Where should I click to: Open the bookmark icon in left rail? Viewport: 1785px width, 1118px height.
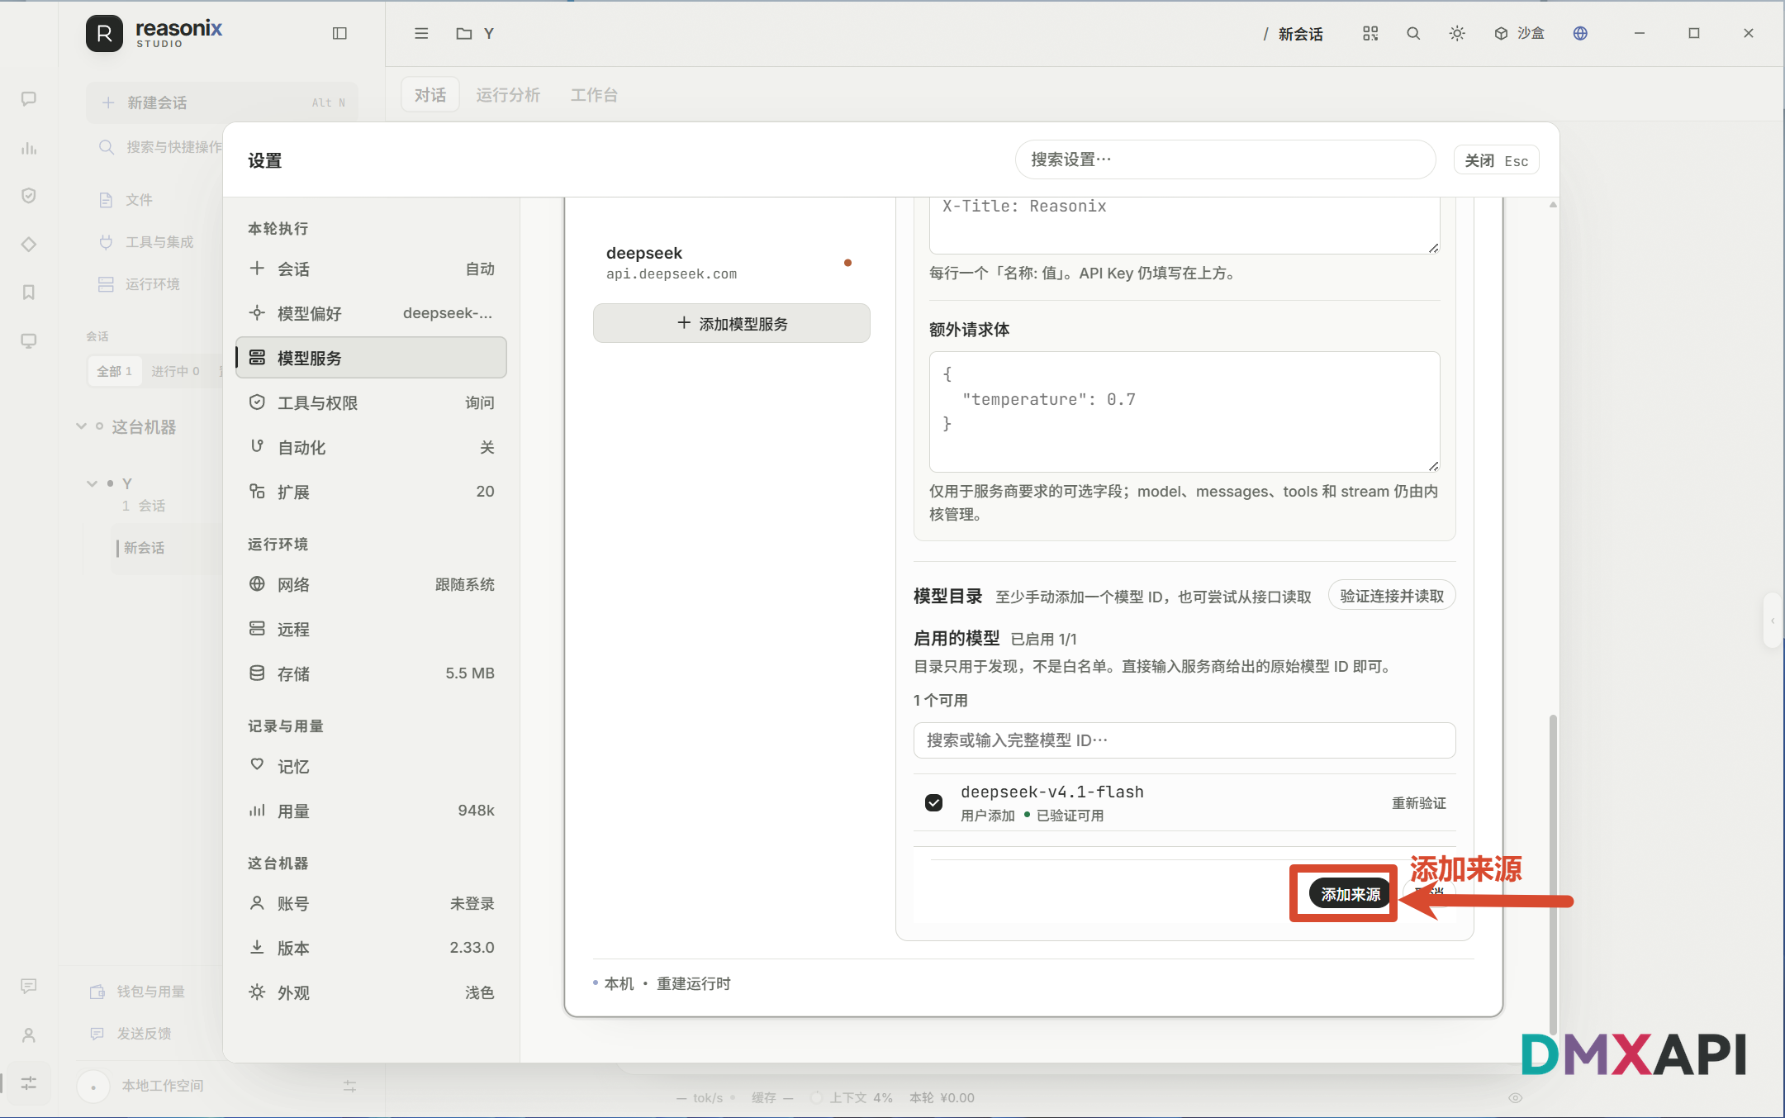pyautogui.click(x=29, y=293)
